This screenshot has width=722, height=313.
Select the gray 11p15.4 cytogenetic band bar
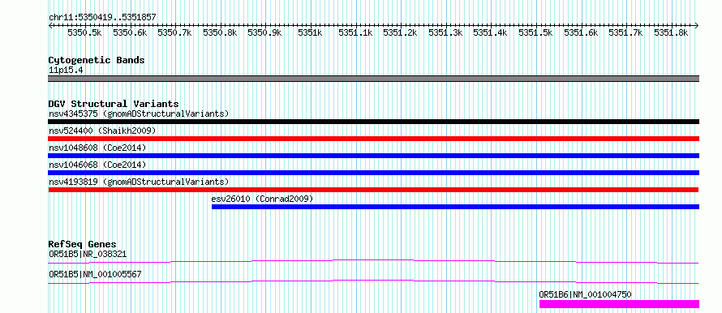point(373,79)
